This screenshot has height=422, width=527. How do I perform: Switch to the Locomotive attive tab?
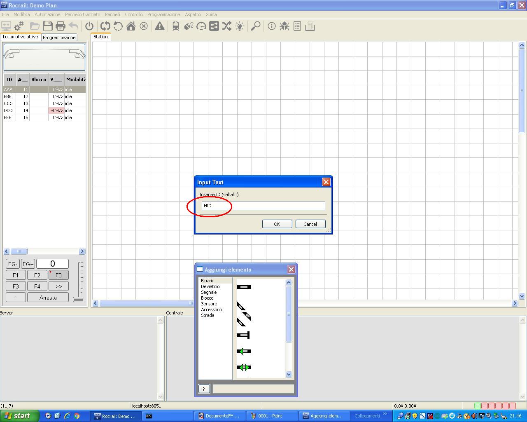pos(21,37)
